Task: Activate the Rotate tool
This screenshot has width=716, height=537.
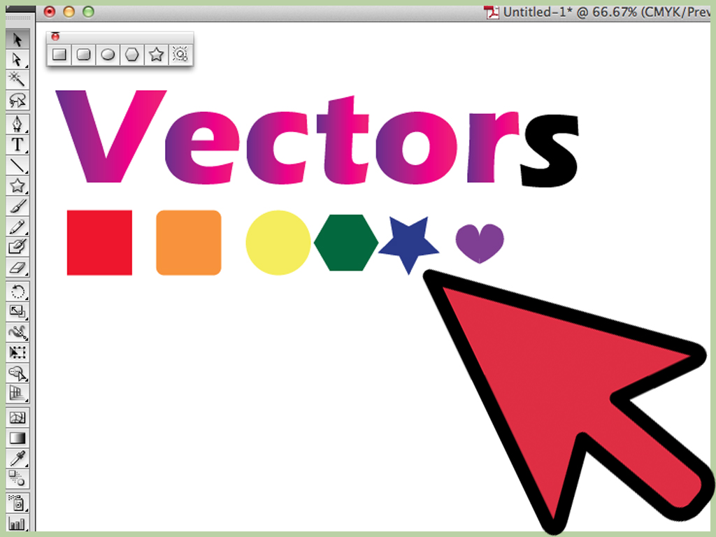Action: (17, 292)
